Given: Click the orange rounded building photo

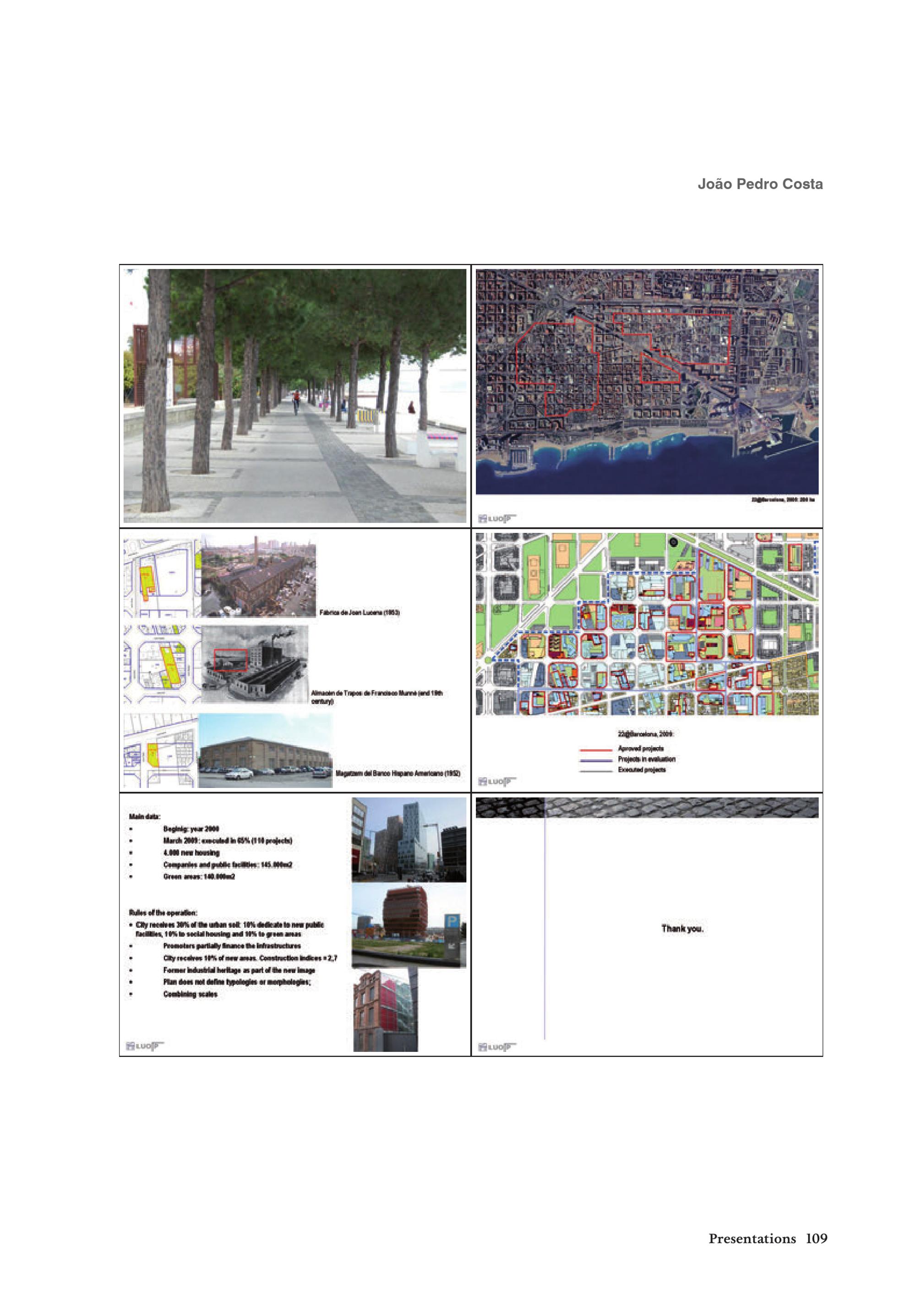Looking at the screenshot, I should [x=409, y=925].
